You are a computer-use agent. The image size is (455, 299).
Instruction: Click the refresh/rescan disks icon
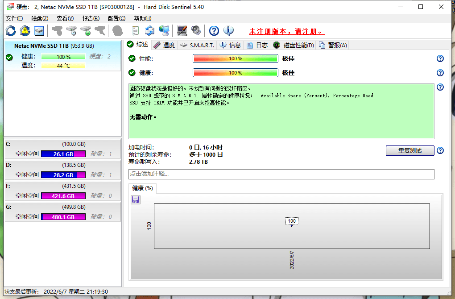[x=10, y=30]
